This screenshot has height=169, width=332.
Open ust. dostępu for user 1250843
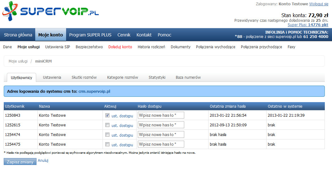click(x=123, y=116)
